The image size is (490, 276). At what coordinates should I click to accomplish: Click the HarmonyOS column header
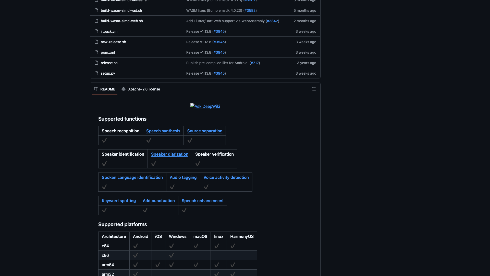point(242,236)
